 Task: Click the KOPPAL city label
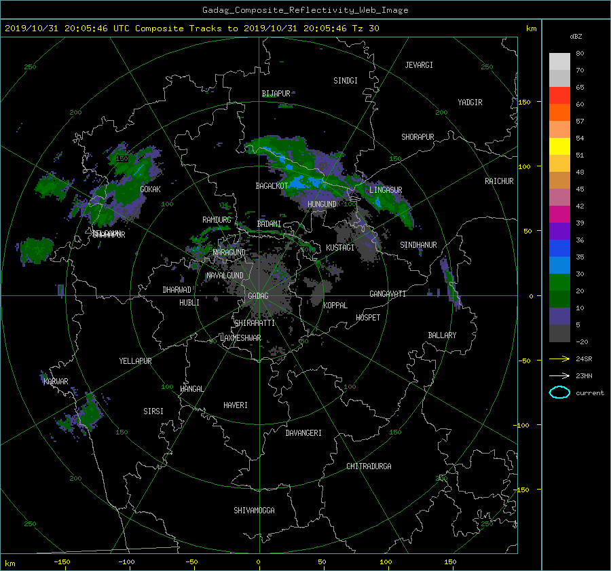(335, 306)
